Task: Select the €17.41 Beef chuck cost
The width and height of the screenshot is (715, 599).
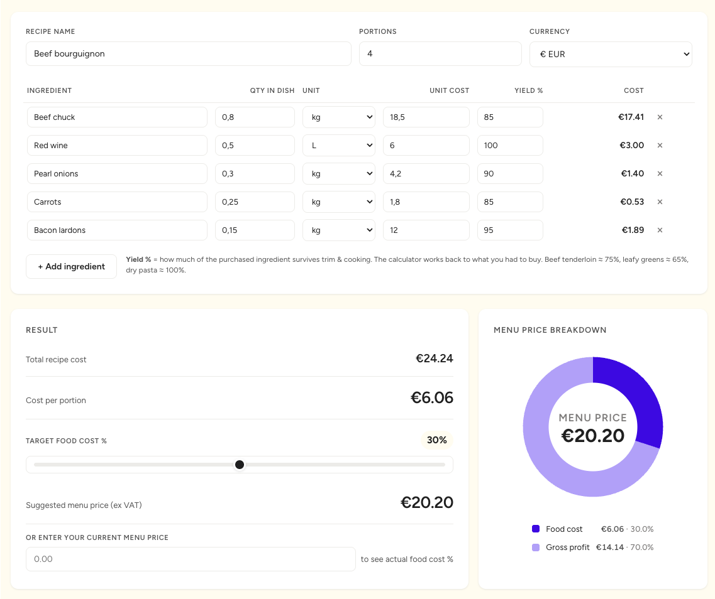Action: 631,117
